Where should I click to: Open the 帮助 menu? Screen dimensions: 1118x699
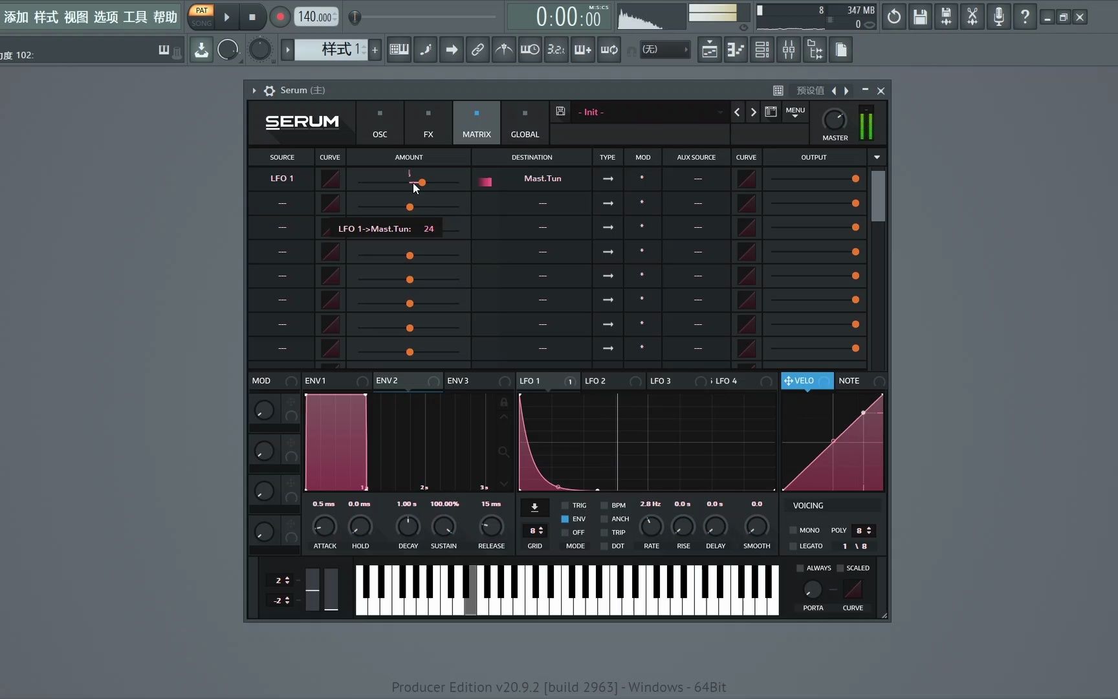point(165,17)
